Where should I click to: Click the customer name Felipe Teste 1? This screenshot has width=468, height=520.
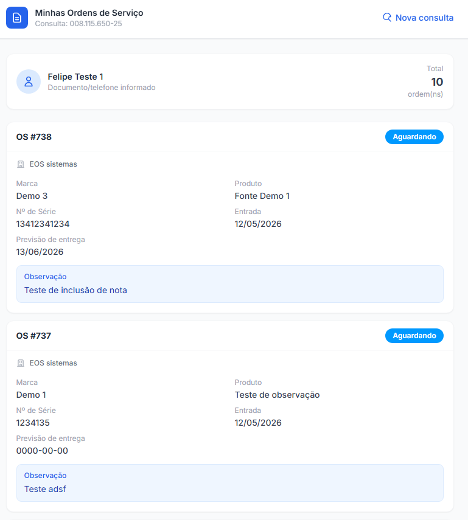pos(75,77)
